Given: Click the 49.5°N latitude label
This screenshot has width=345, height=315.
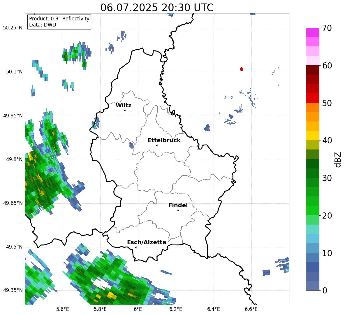Looking at the screenshot, I should click(x=14, y=247).
